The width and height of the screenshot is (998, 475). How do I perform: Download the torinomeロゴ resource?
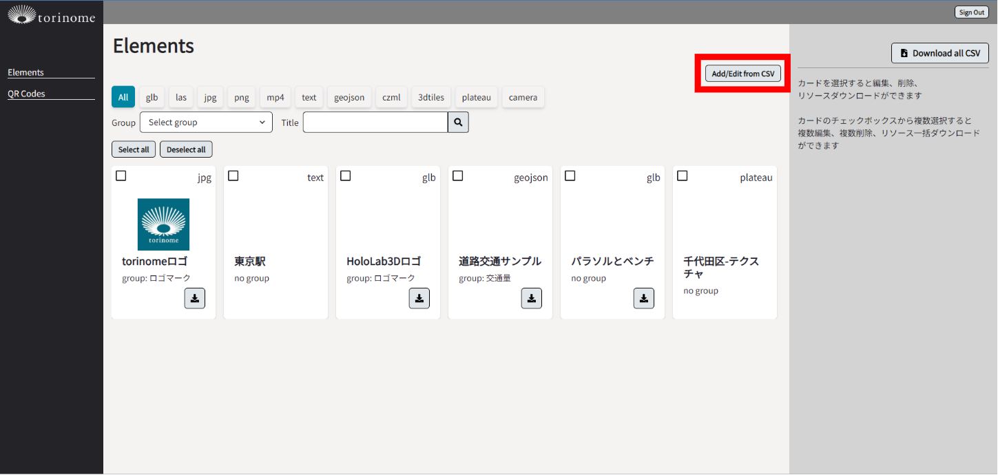click(195, 298)
